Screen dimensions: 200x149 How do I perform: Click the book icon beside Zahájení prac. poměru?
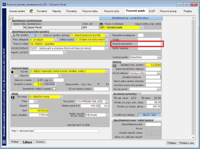click(x=114, y=66)
